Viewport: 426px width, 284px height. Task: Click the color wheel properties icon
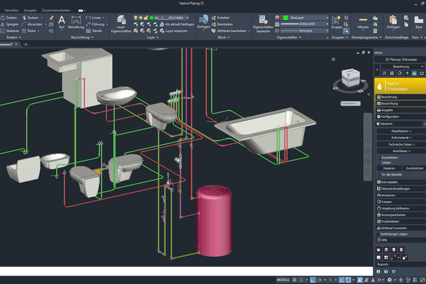pyautogui.click(x=277, y=18)
